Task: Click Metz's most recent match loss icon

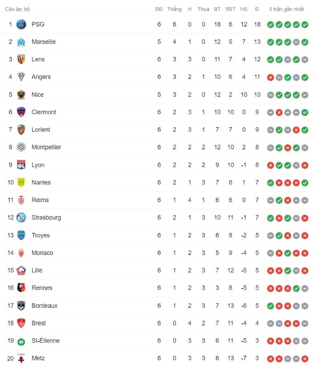Action: coord(305,359)
